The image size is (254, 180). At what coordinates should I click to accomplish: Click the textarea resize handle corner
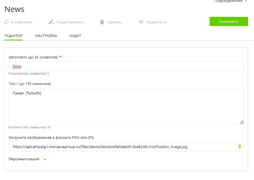tap(241, 122)
